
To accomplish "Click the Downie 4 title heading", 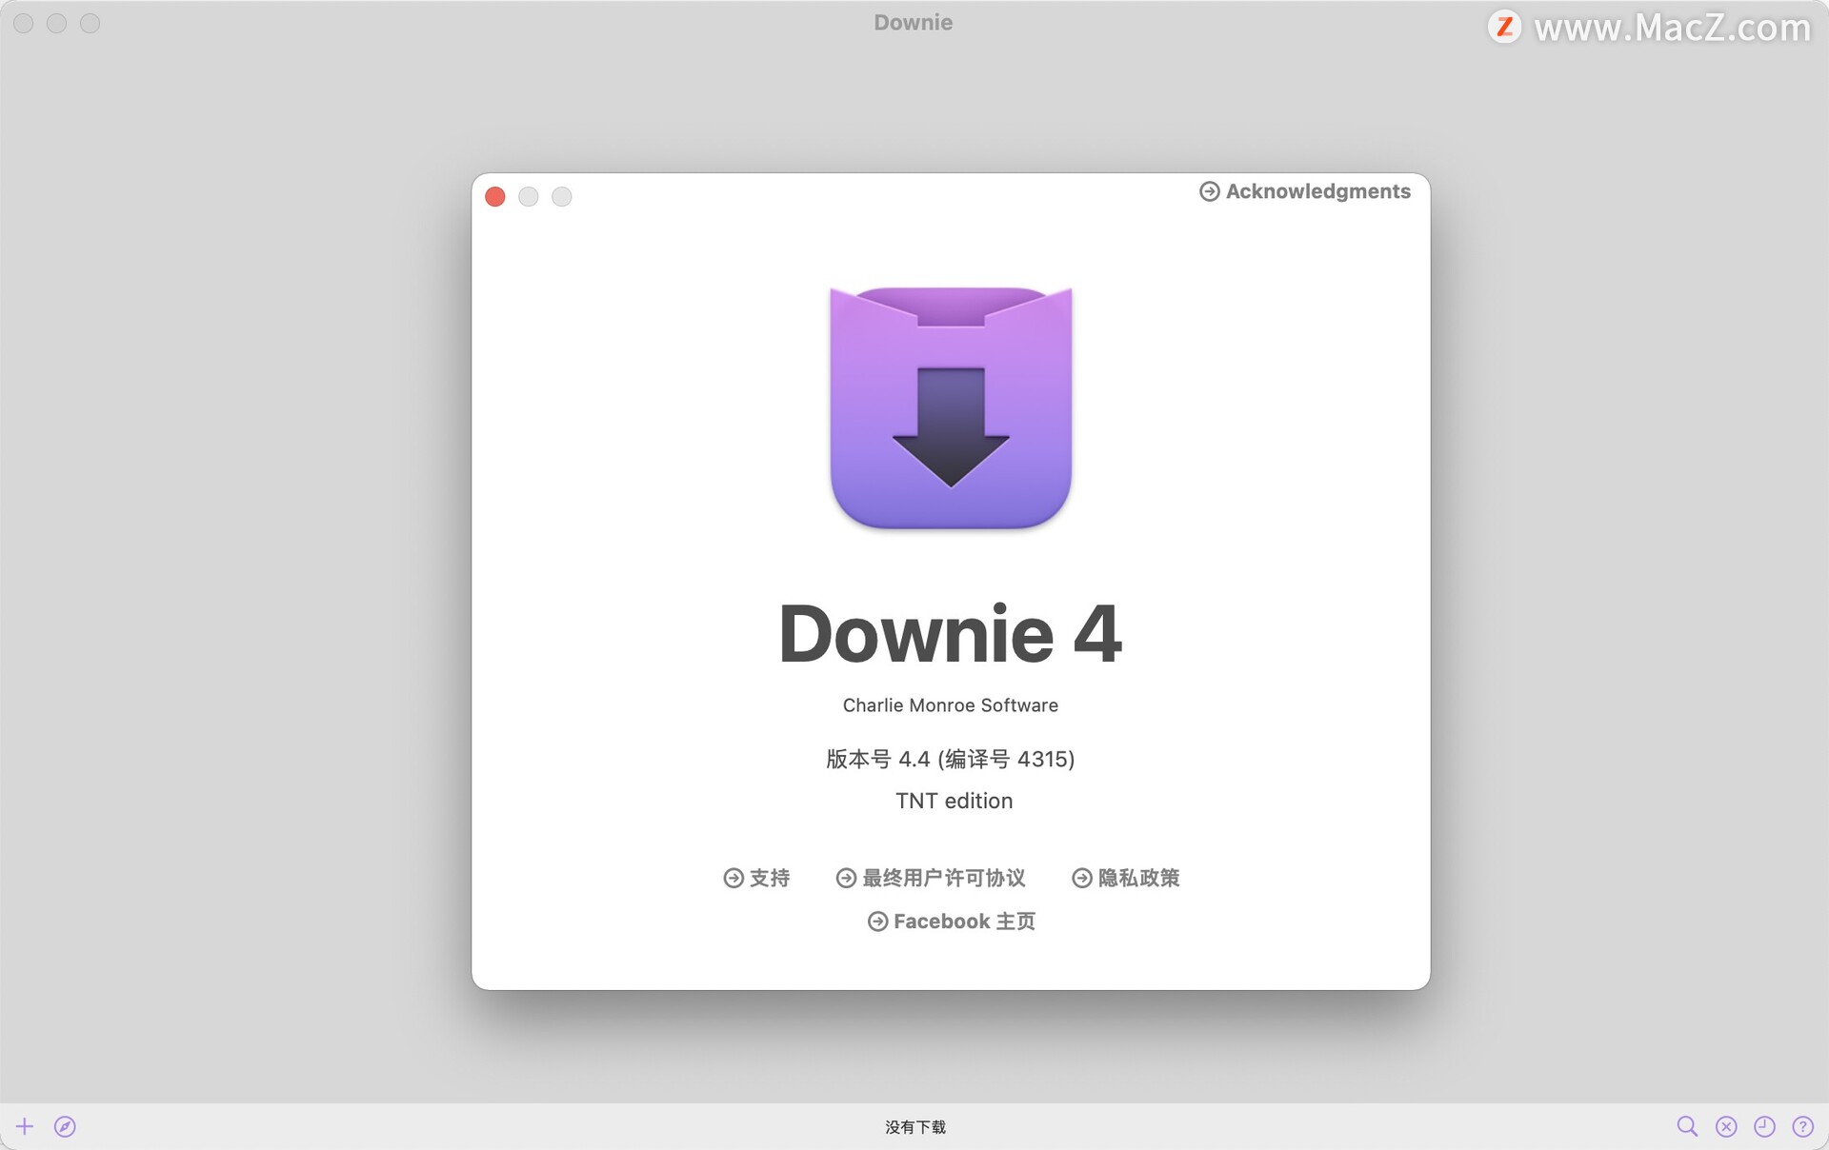I will click(951, 634).
